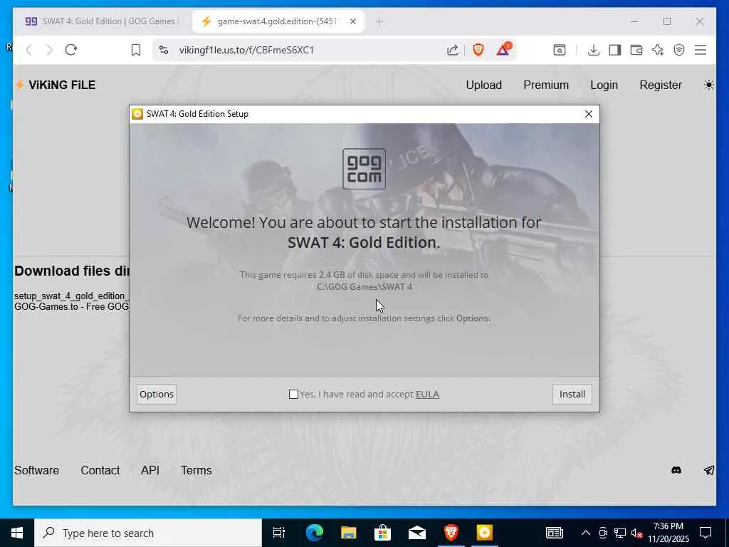
Task: Select the game-swat.4.gold.edition browser tab
Action: pos(277,21)
